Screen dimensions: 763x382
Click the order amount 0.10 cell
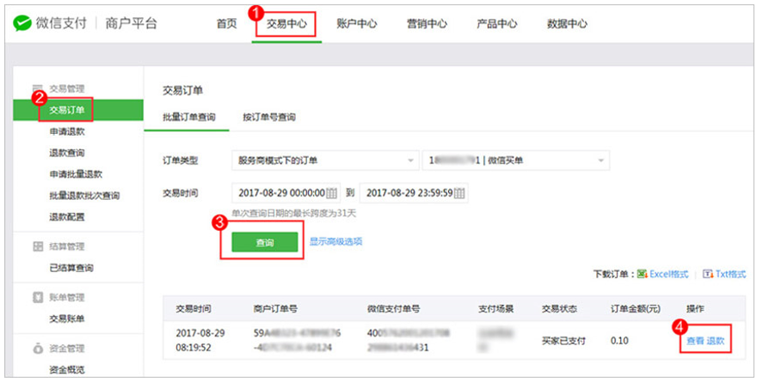(x=619, y=342)
